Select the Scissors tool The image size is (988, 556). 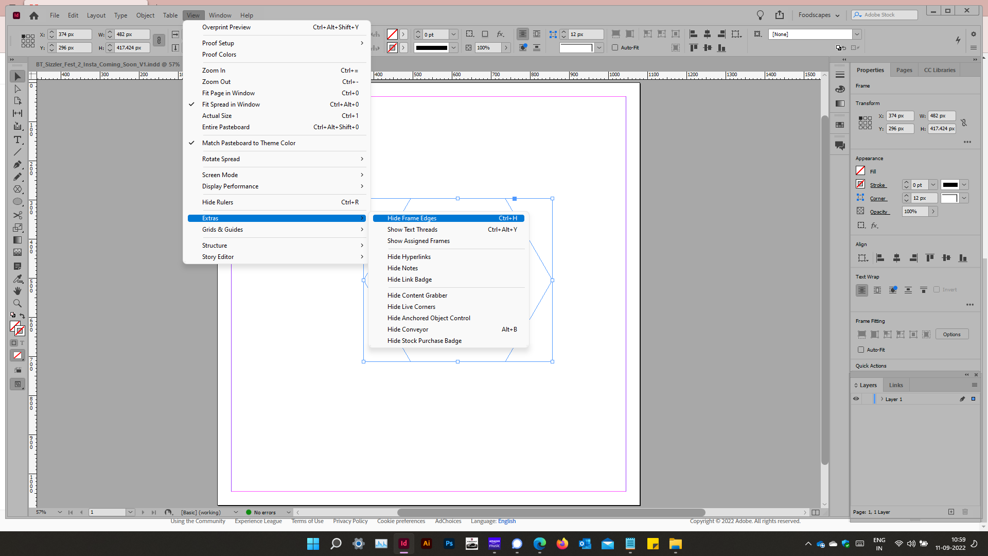tap(17, 215)
